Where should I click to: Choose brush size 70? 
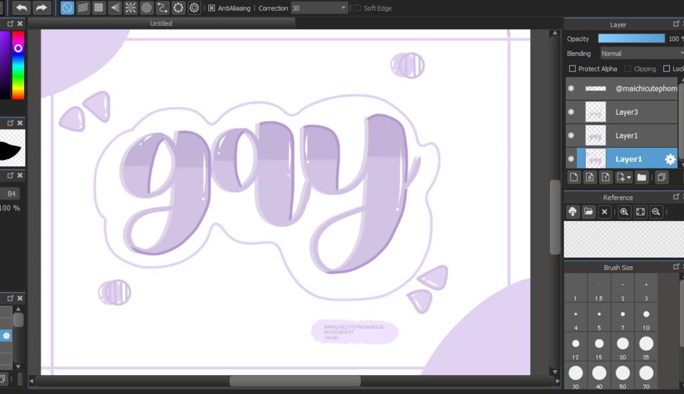click(x=646, y=376)
